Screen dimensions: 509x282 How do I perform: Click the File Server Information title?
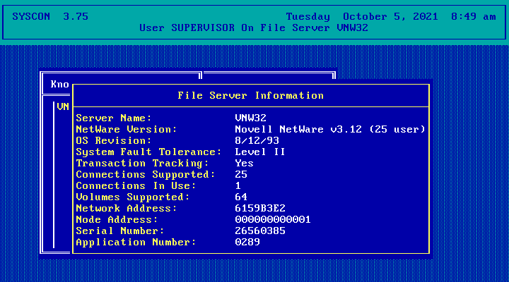pyautogui.click(x=250, y=95)
